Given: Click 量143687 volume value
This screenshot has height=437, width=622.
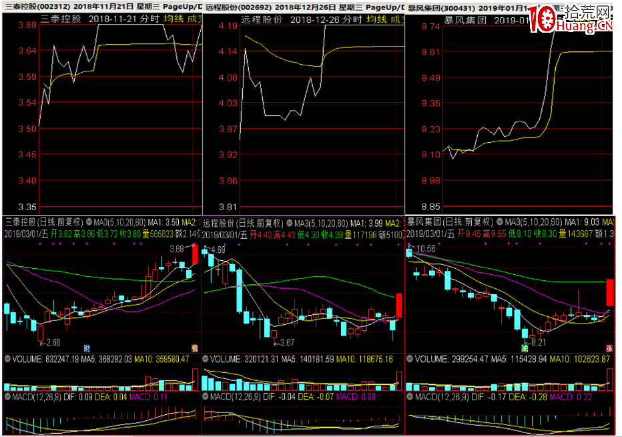Looking at the screenshot, I should pos(575,234).
